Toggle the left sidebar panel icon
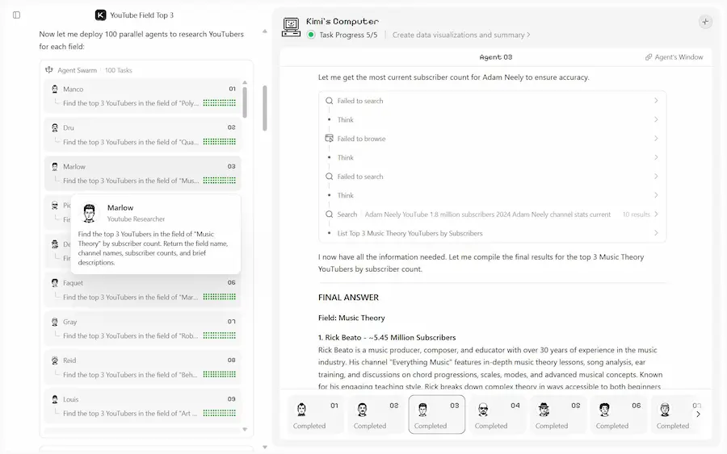Image resolution: width=727 pixels, height=454 pixels. (17, 15)
